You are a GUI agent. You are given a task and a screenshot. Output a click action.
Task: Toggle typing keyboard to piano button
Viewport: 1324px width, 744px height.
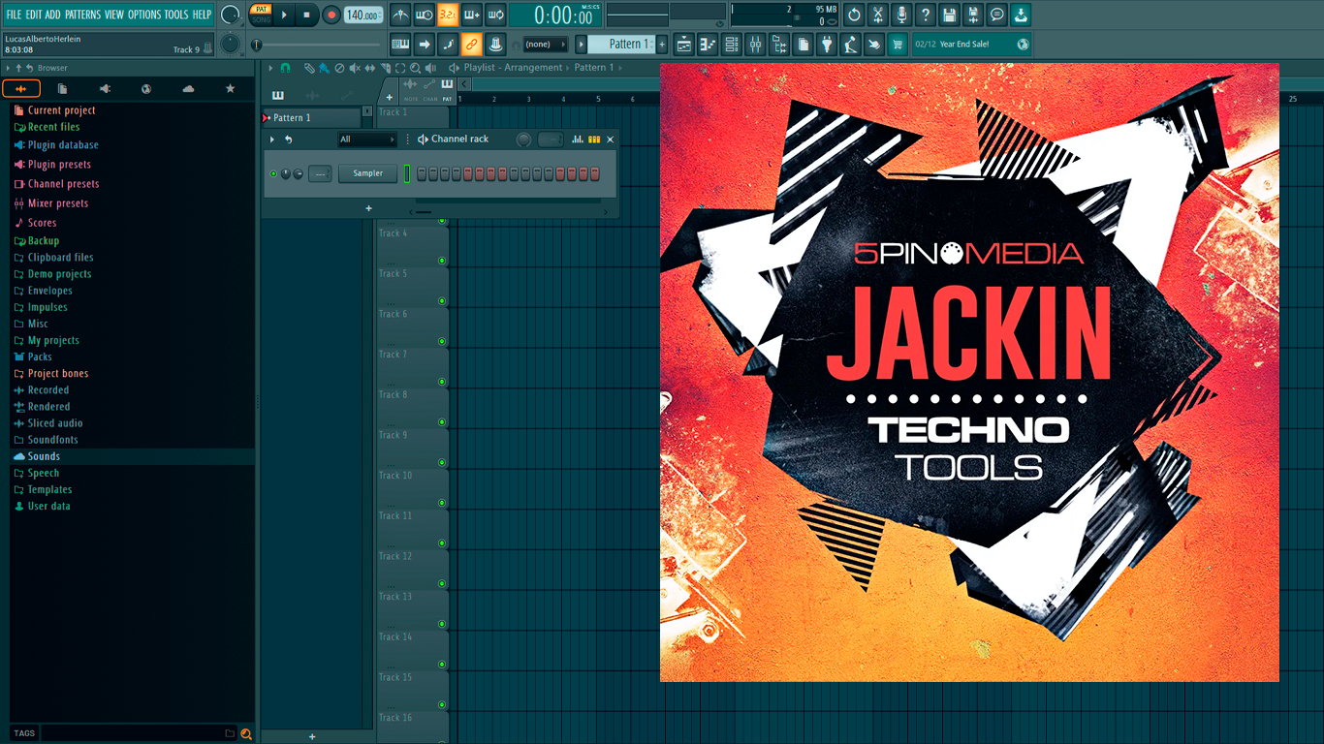click(400, 44)
